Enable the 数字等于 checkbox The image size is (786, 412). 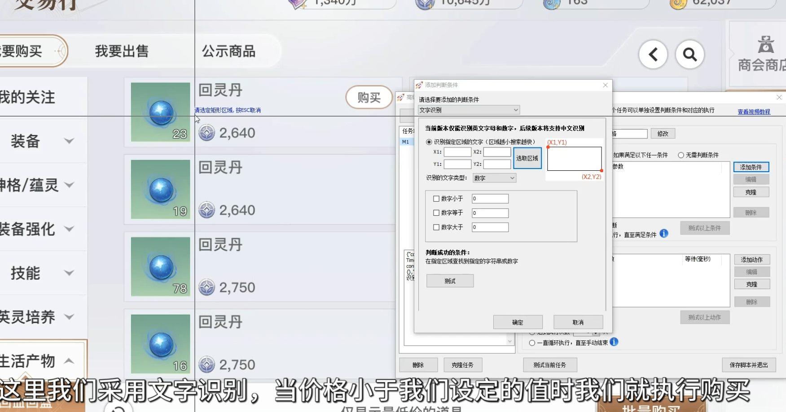tap(436, 213)
